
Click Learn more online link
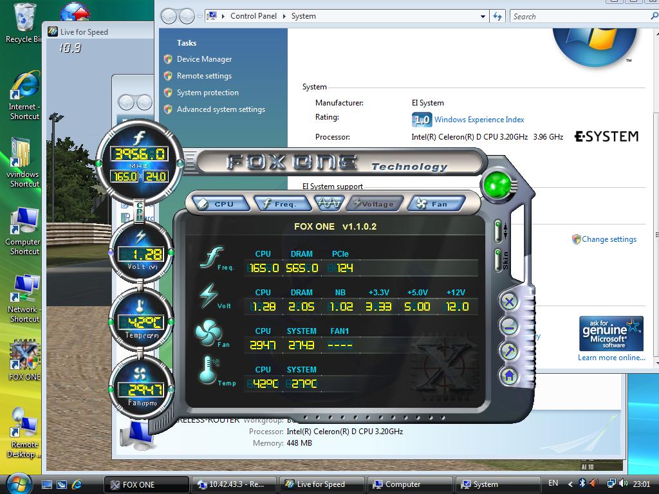coord(611,358)
